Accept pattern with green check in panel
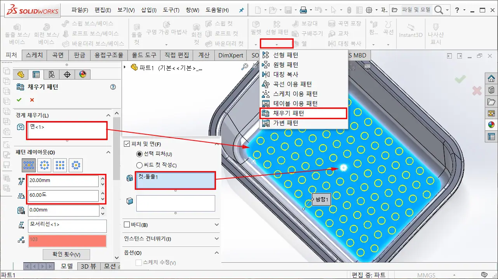This screenshot has height=279, width=498. [19, 100]
